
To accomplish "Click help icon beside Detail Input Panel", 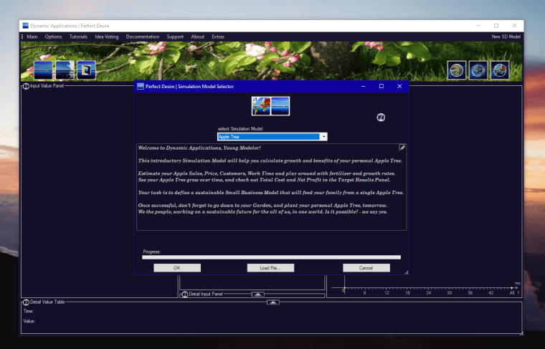I will click(185, 295).
